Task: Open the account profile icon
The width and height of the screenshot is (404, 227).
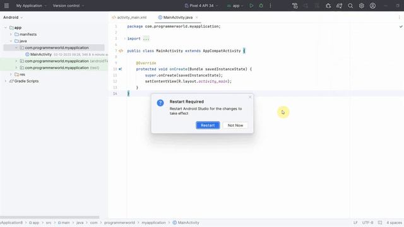Action: (x=372, y=6)
